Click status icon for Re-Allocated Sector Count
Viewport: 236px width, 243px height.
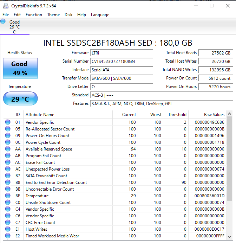coord(8,129)
